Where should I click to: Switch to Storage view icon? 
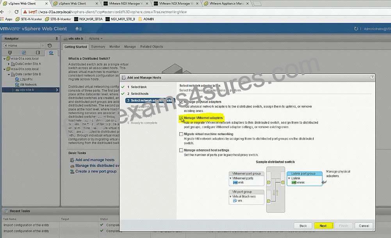click(x=37, y=53)
